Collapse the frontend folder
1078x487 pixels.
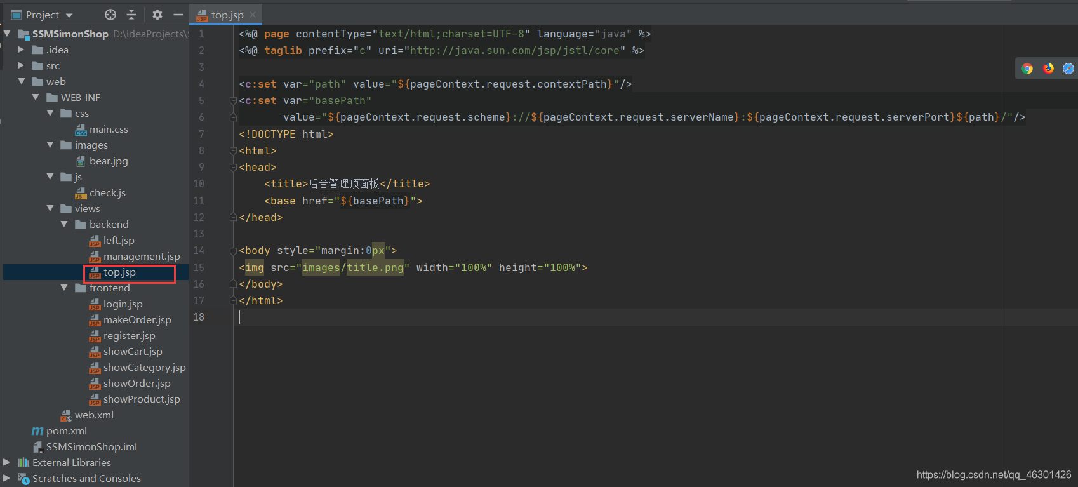point(64,288)
